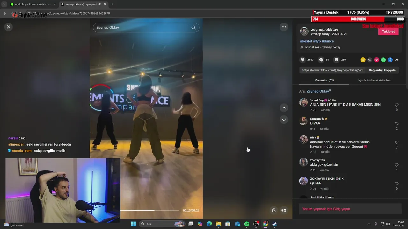Close the zeynep oktay TikTok browser tab
Screen dimensions: 408x229
point(105,4)
